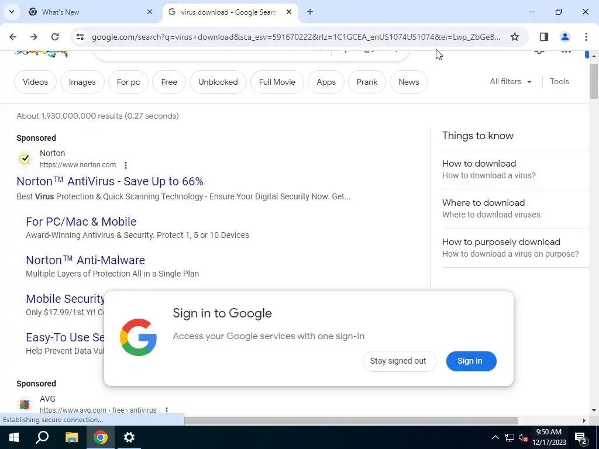599x449 pixels.
Task: Switch to the What's New tab
Action: [91, 12]
